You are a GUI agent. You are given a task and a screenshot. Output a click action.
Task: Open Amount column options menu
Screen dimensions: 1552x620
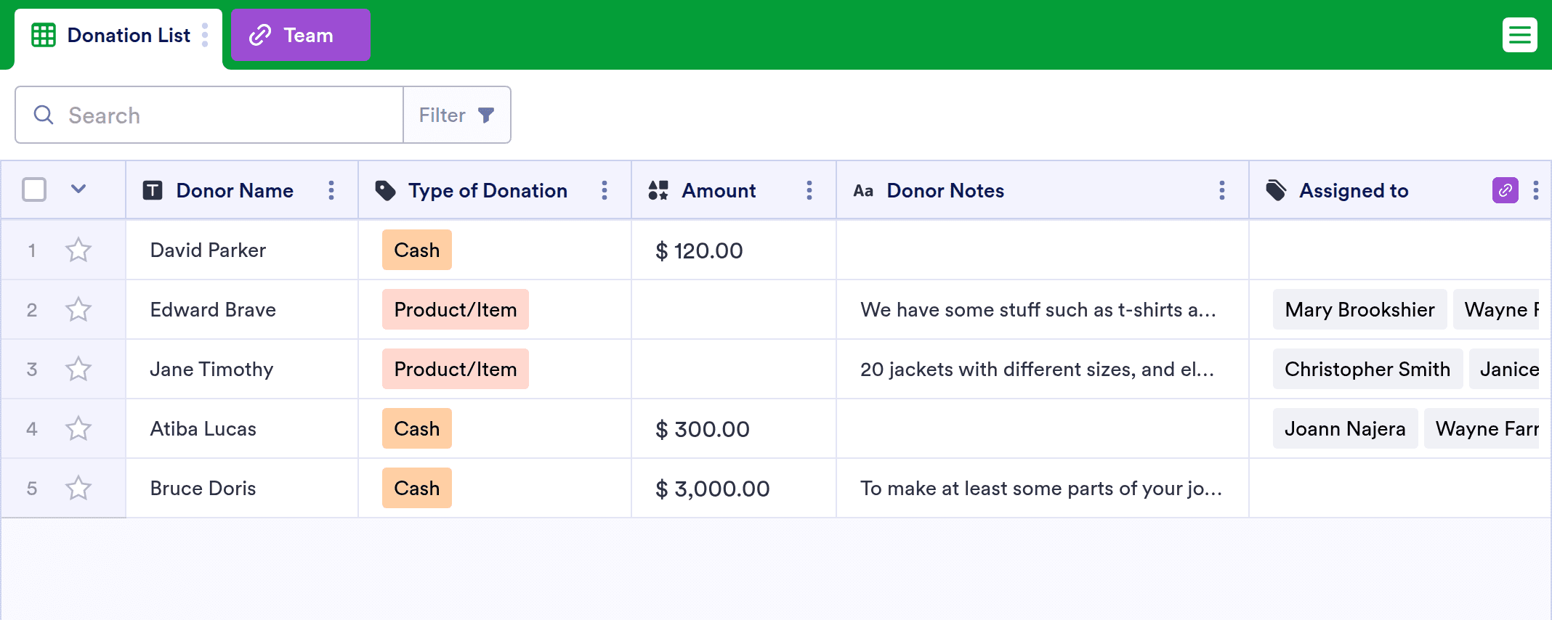click(809, 190)
